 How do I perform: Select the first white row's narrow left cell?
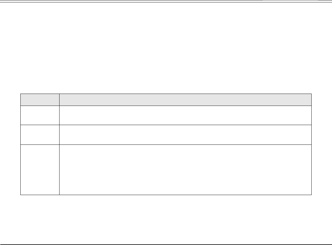[40, 115]
